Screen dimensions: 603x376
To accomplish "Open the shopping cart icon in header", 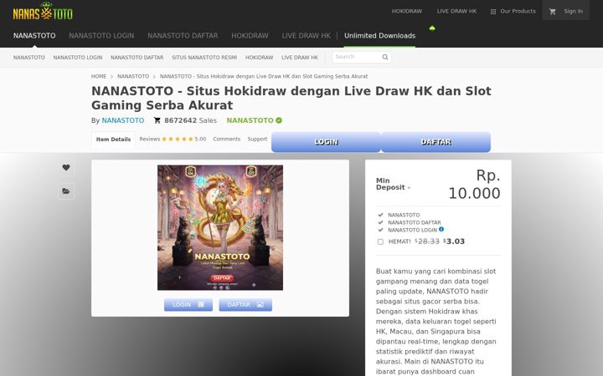I will [x=553, y=12].
